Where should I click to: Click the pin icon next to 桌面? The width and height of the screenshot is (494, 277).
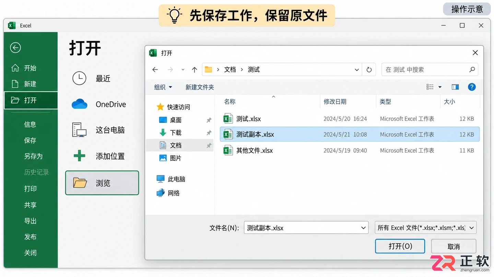[x=209, y=120]
